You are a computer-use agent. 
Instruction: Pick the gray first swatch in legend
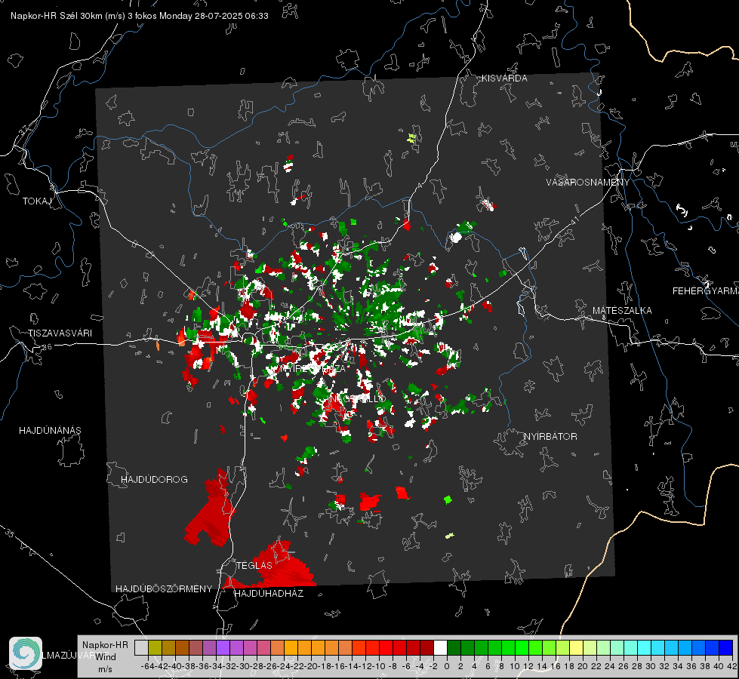(x=141, y=647)
